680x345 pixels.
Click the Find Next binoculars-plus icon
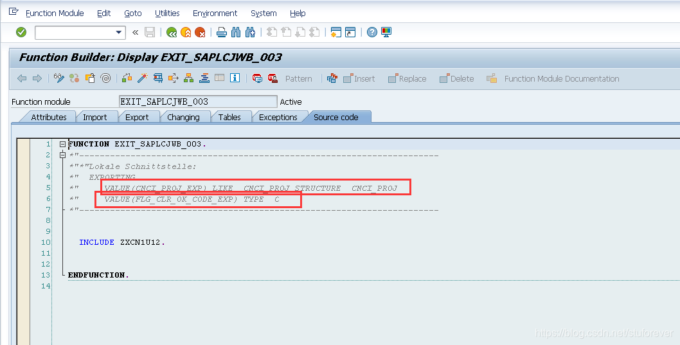click(250, 32)
